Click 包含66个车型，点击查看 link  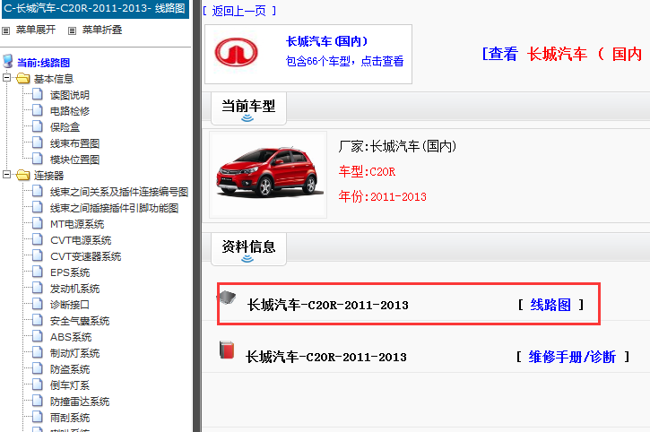tap(344, 61)
